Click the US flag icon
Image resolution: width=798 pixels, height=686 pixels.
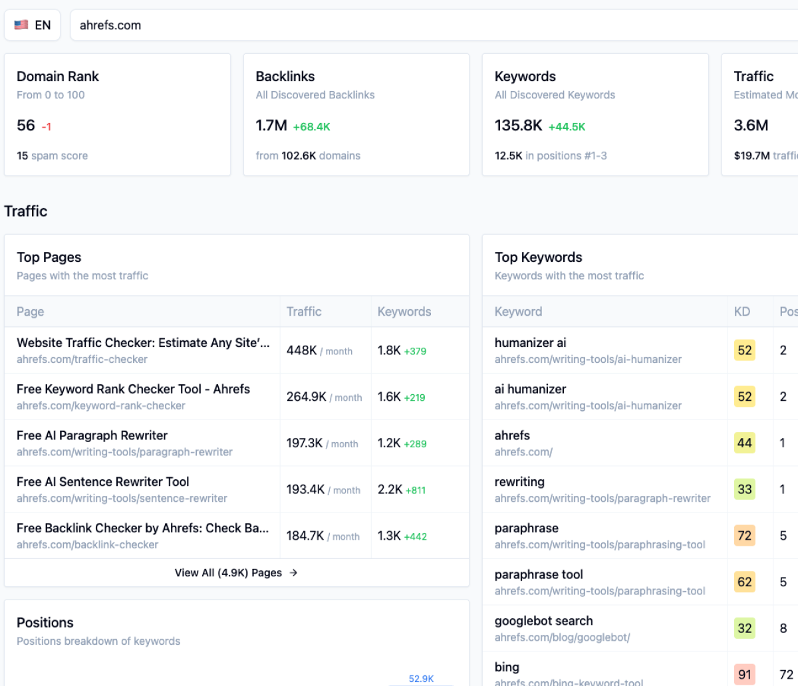[21, 25]
